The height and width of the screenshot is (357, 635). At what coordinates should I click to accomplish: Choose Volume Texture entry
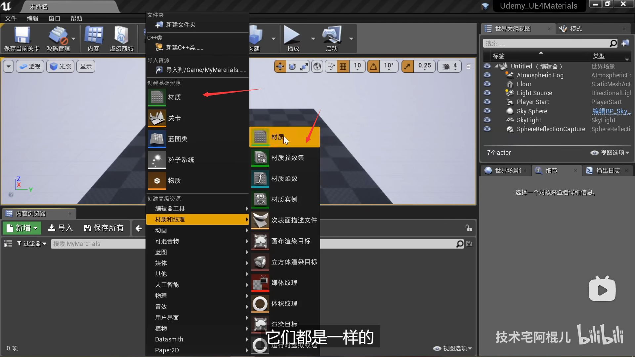pyautogui.click(x=285, y=303)
